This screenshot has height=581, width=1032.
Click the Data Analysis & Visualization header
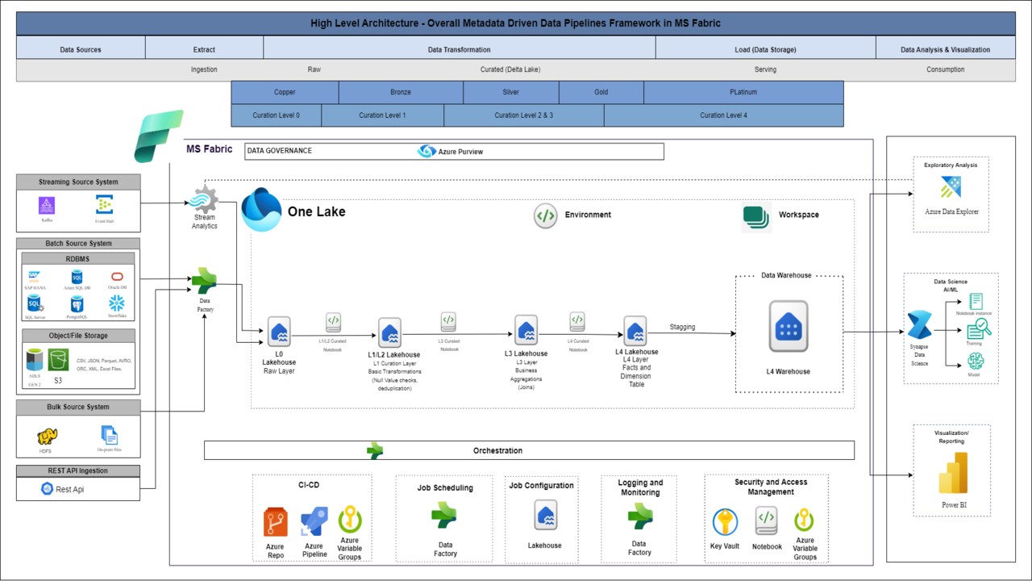[946, 49]
